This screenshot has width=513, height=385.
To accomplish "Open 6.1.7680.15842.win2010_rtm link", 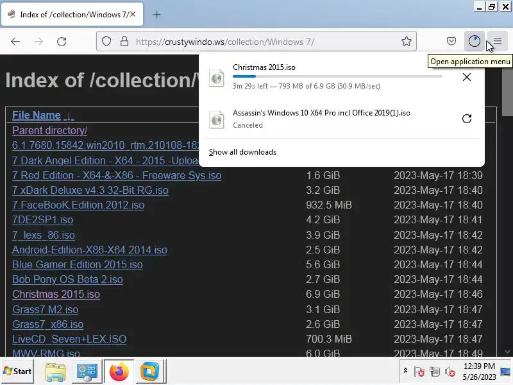I will pos(105,145).
